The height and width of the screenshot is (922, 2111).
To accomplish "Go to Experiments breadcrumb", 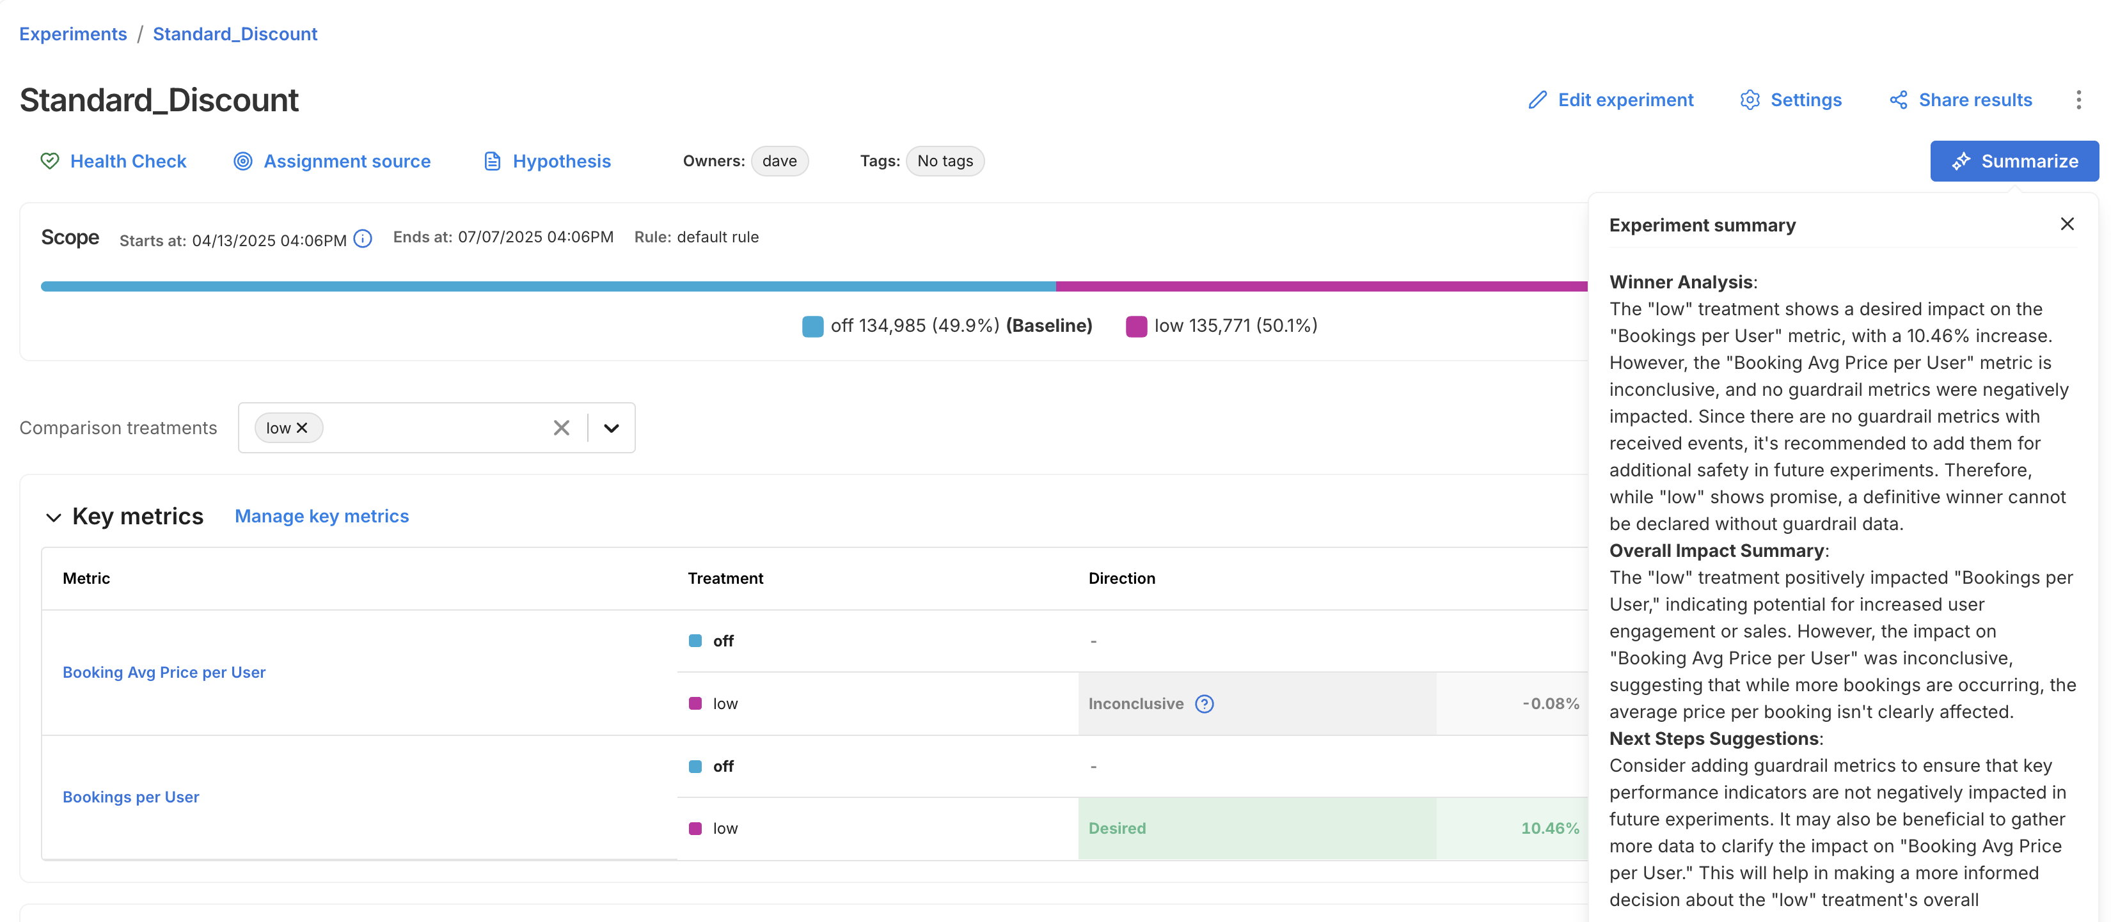I will (73, 34).
